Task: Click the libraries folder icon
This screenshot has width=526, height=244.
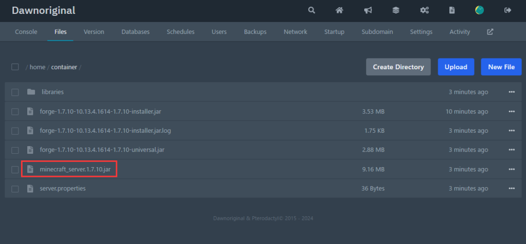Action: click(x=31, y=92)
